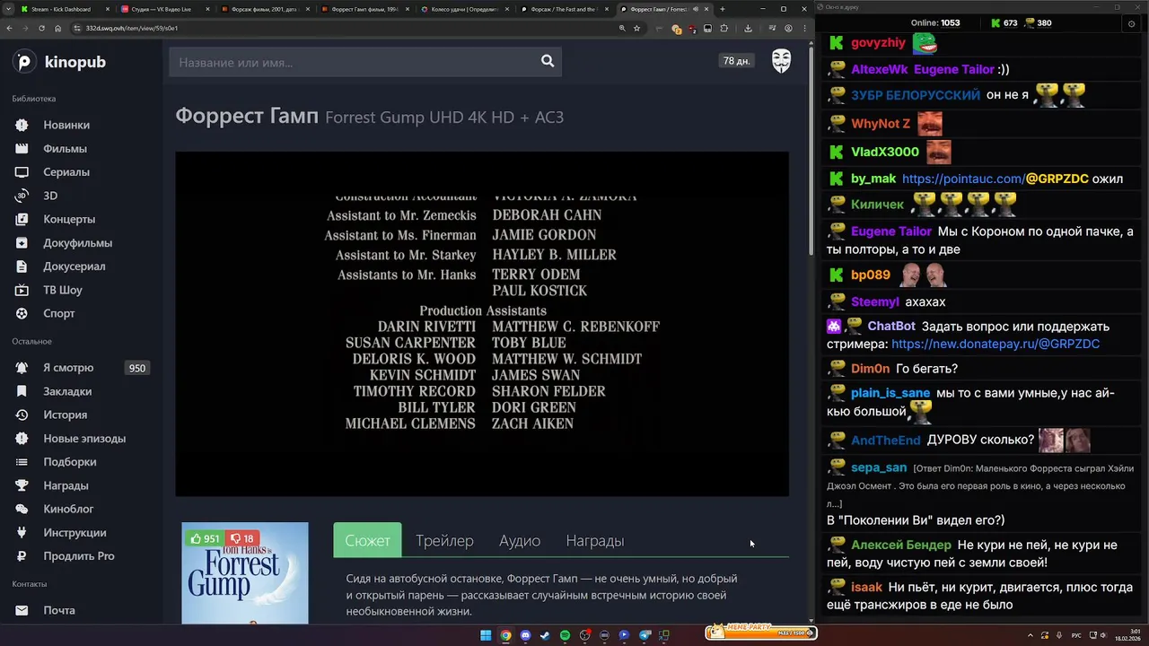Click username Алексей Бендер in chat
This screenshot has height=646, width=1149.
[x=901, y=545]
